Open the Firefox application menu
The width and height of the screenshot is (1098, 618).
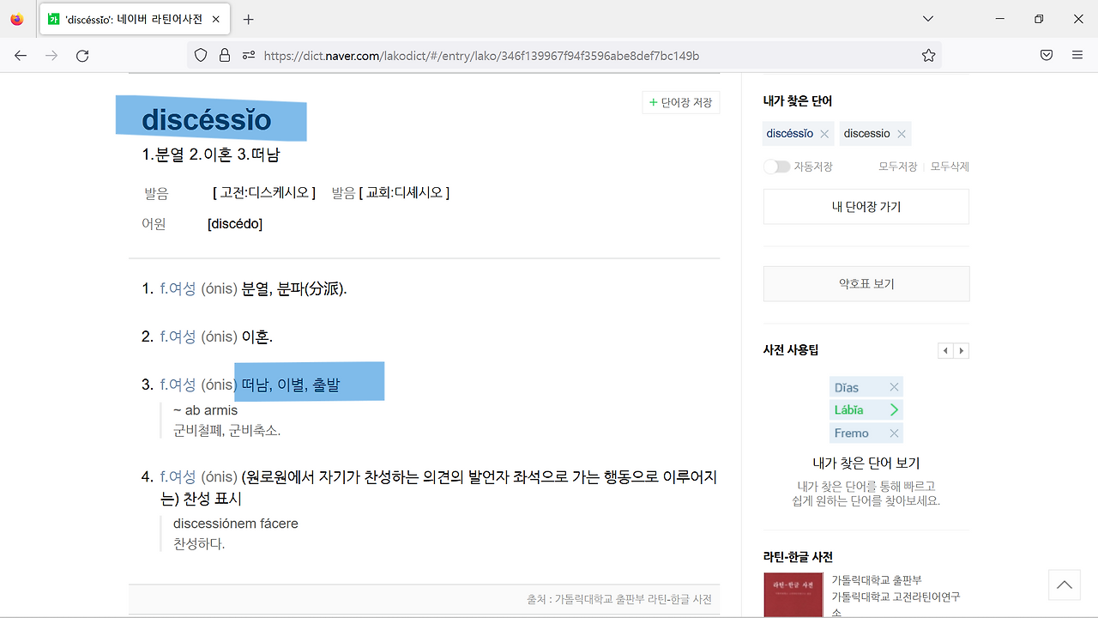click(1077, 56)
